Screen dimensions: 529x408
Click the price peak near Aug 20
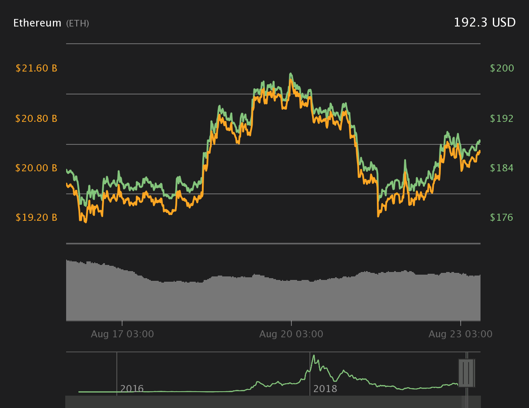291,74
